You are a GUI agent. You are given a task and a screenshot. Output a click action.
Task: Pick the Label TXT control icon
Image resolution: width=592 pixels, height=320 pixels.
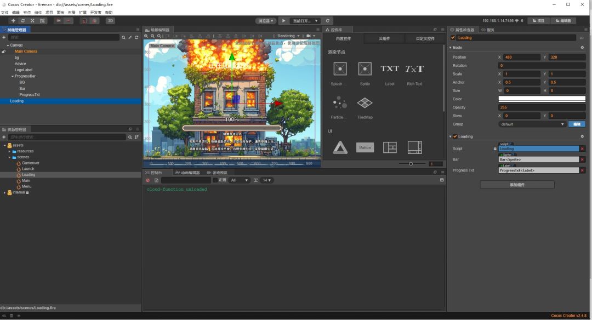(x=390, y=68)
